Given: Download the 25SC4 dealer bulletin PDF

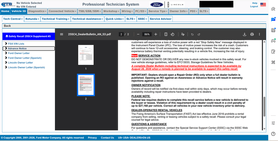Looking at the screenshot, I should click(x=245, y=34).
